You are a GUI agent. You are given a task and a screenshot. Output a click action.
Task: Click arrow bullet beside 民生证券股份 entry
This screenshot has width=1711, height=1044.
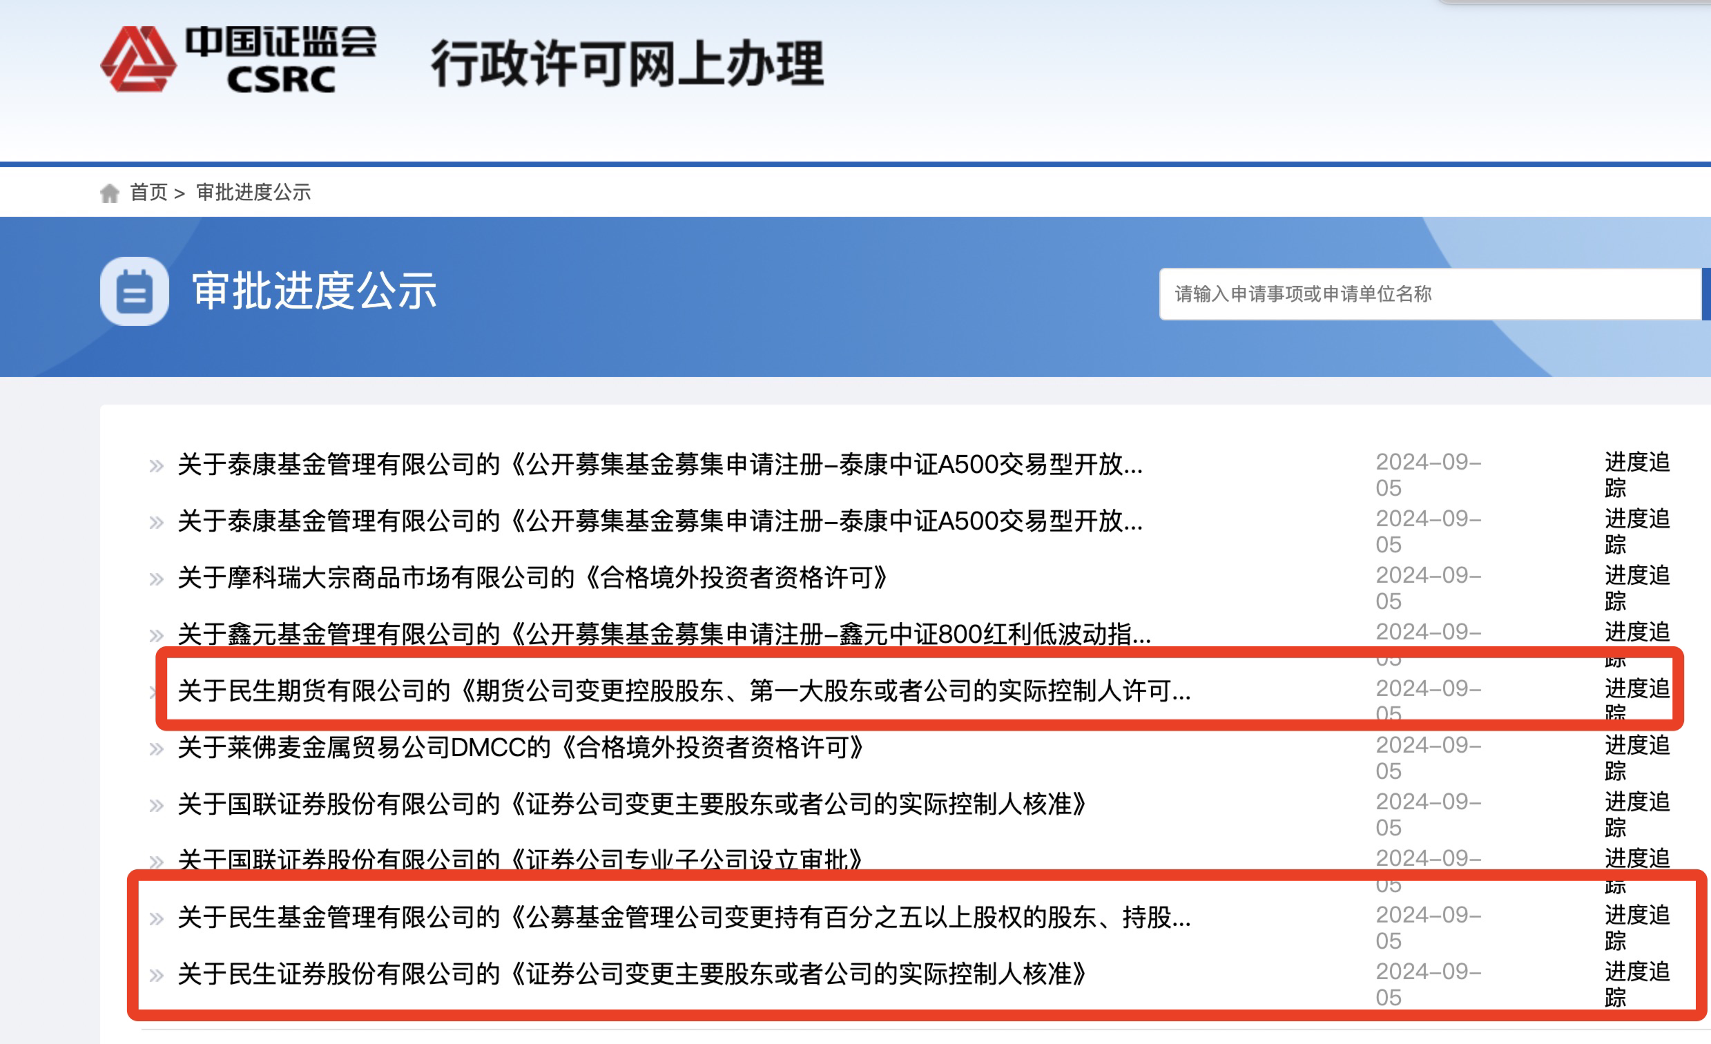(x=156, y=975)
